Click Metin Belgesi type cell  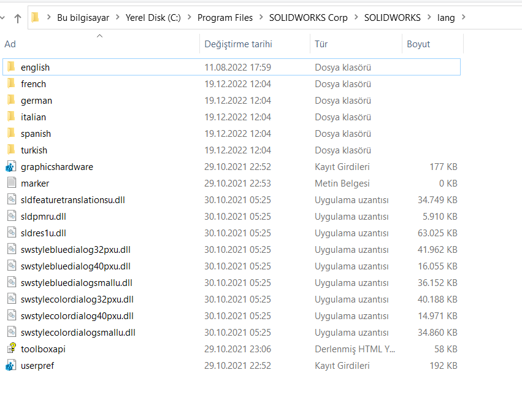coord(342,183)
